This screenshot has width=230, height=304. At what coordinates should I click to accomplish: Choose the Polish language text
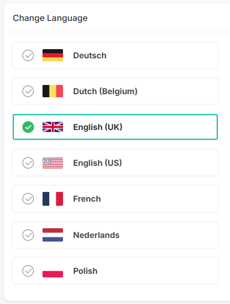pyautogui.click(x=85, y=271)
